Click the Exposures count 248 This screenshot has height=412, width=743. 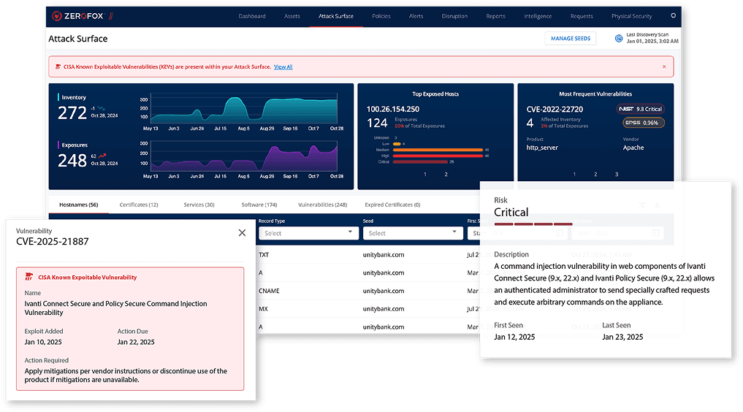72,161
